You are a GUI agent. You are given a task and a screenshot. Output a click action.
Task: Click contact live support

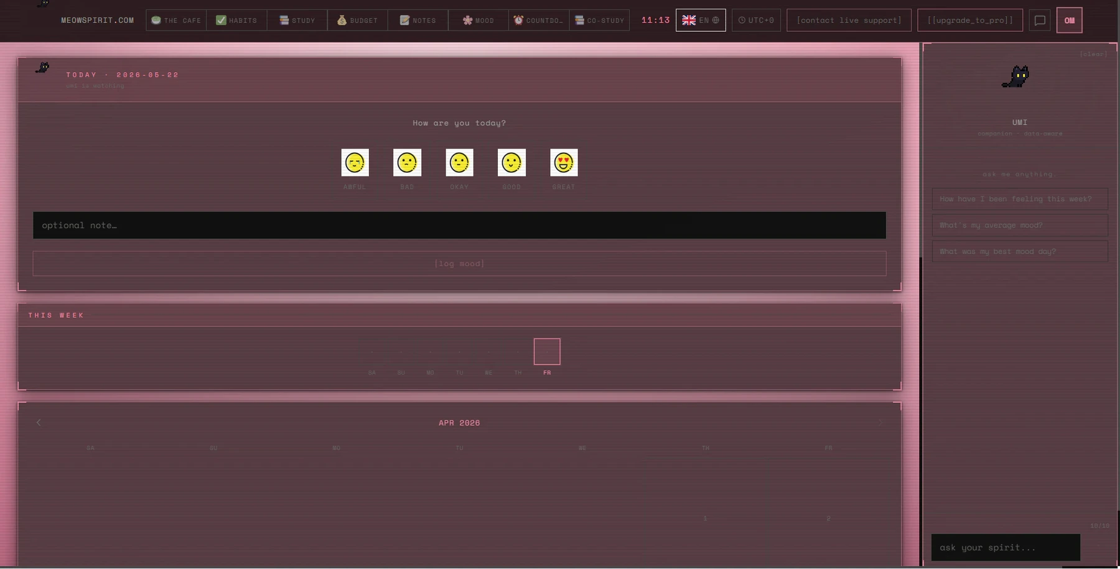849,20
